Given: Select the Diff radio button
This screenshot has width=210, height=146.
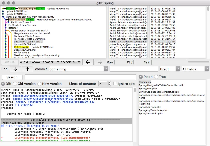Looking at the screenshot, I should click(3, 84).
